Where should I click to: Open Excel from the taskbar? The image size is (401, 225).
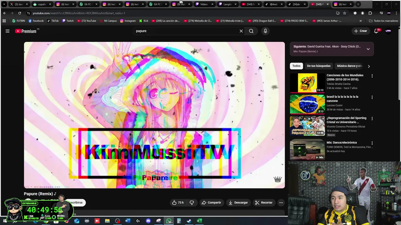point(199,221)
